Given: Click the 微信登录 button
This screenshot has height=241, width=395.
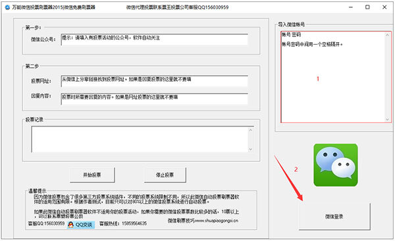Looking at the screenshot, I should (x=334, y=216).
